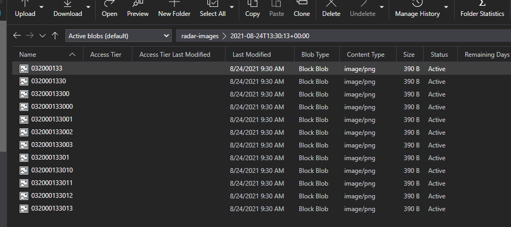Click image icon of blob 03200013300
The height and width of the screenshot is (227, 511).
click(x=24, y=94)
